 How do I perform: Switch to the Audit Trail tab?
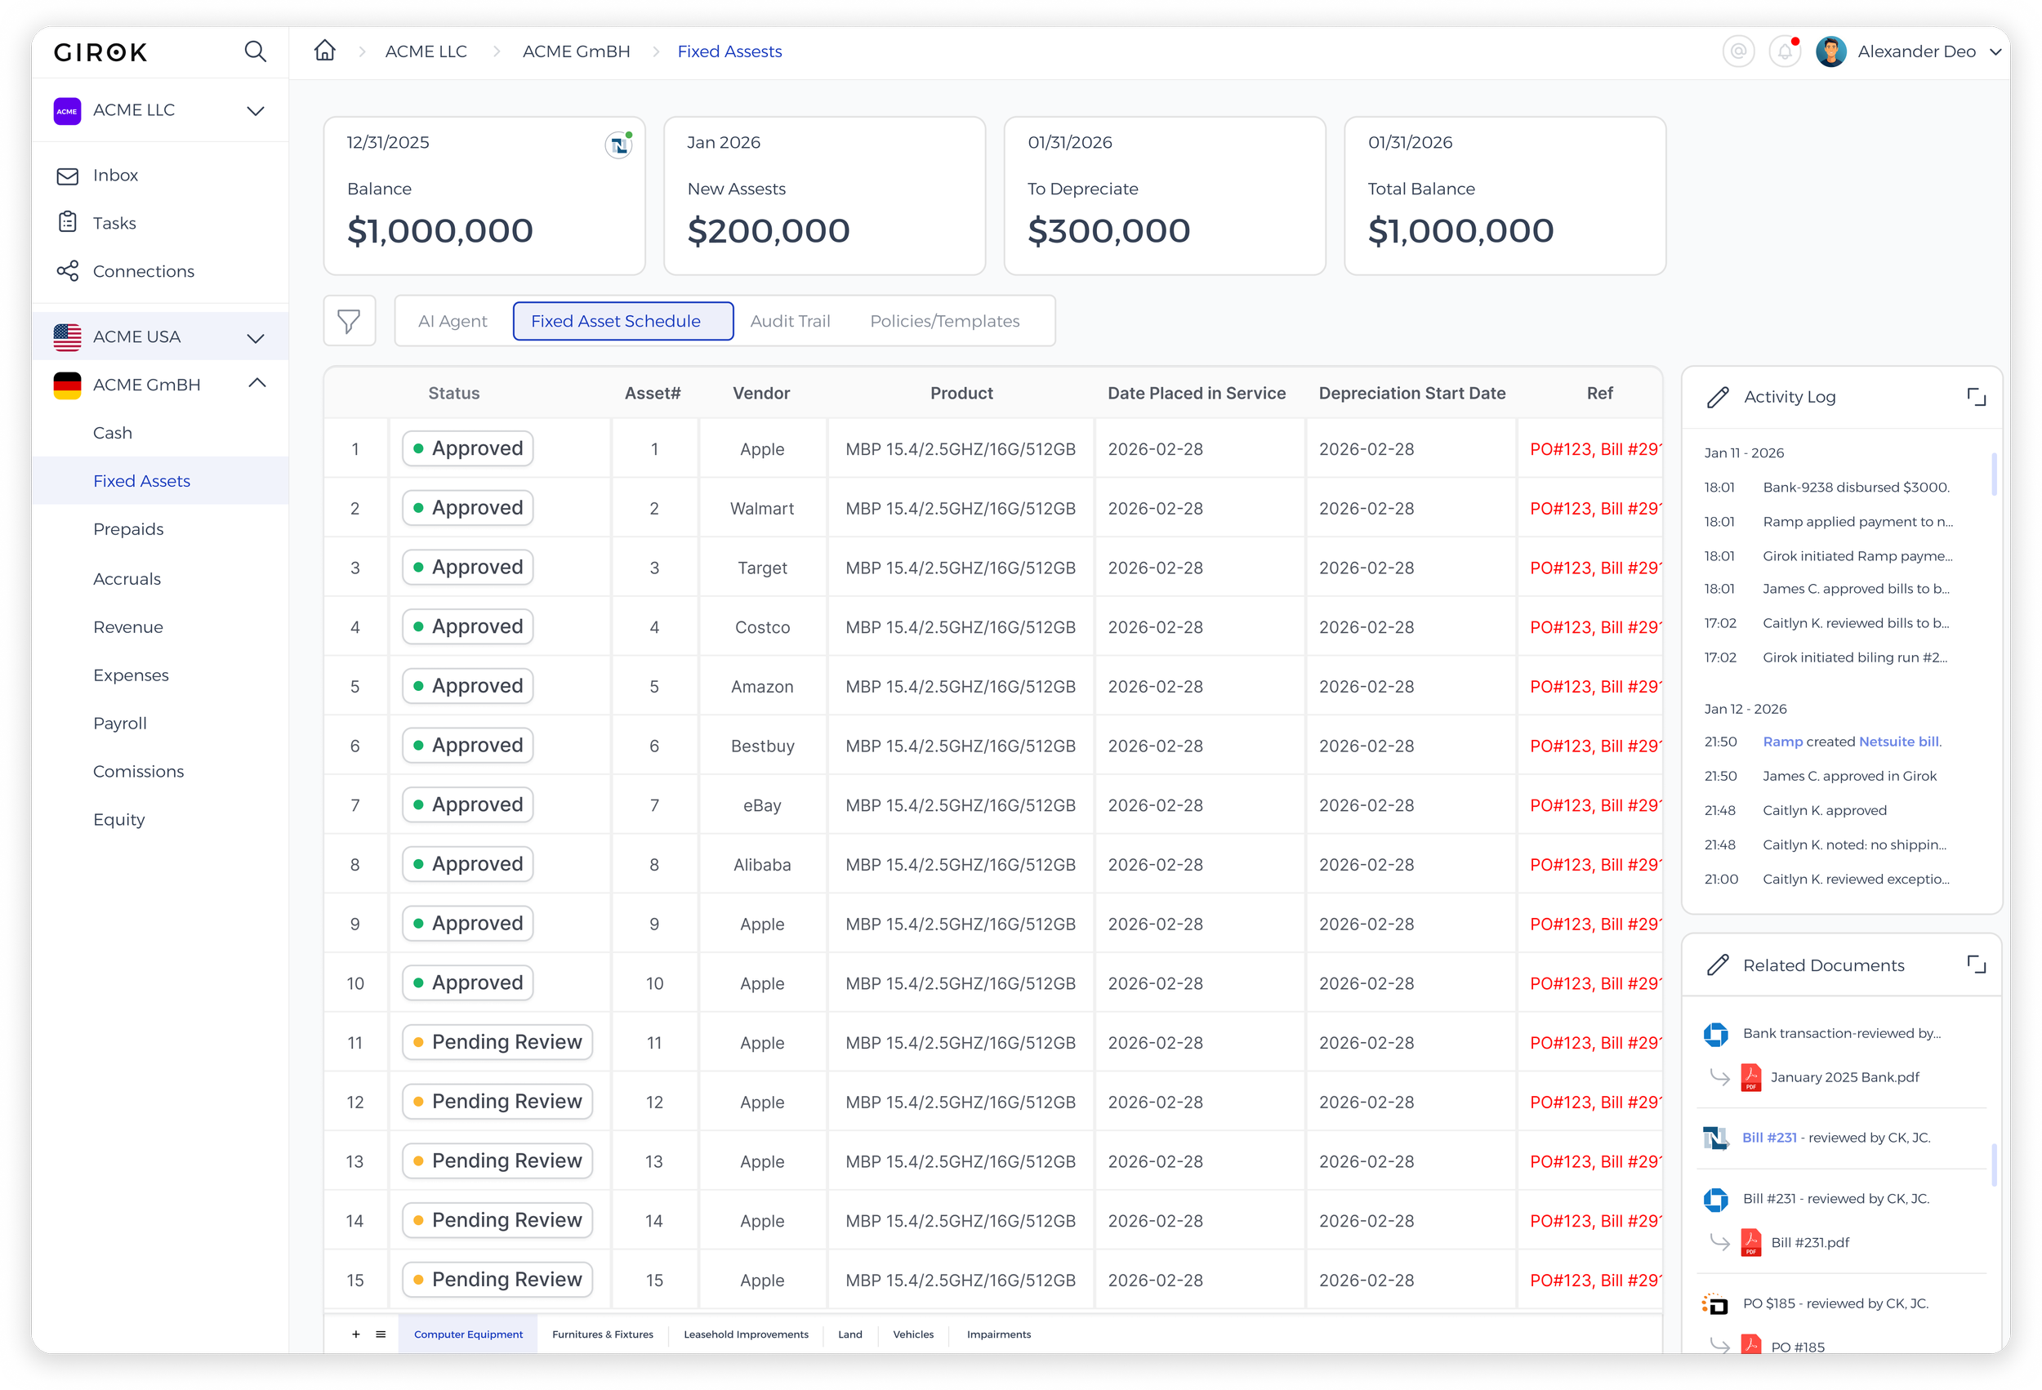[x=789, y=321]
